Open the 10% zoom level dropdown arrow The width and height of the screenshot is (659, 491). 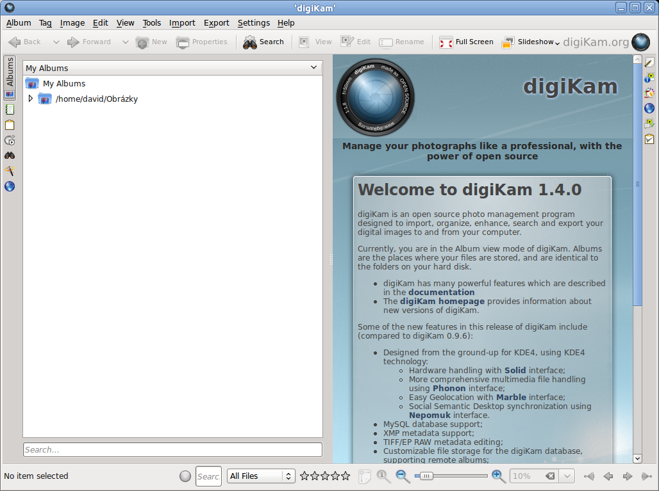point(567,476)
